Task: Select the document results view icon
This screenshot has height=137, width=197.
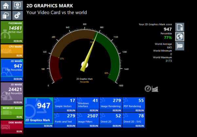Action: pos(180,27)
